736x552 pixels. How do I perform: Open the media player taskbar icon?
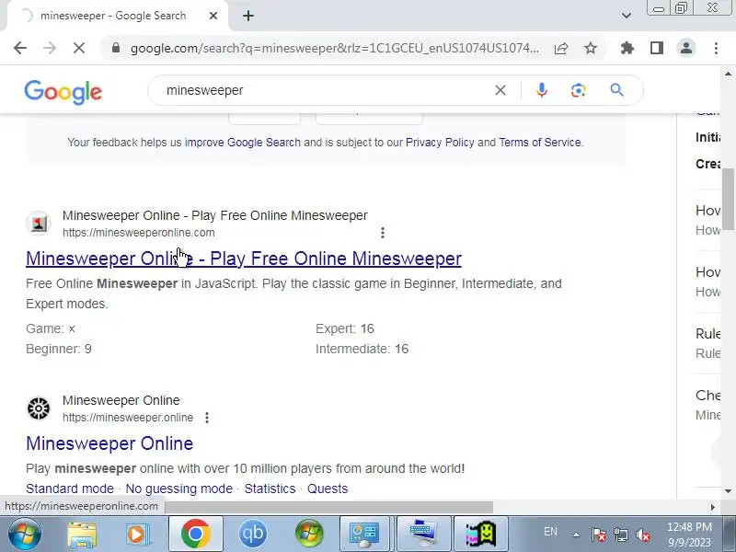pos(137,535)
